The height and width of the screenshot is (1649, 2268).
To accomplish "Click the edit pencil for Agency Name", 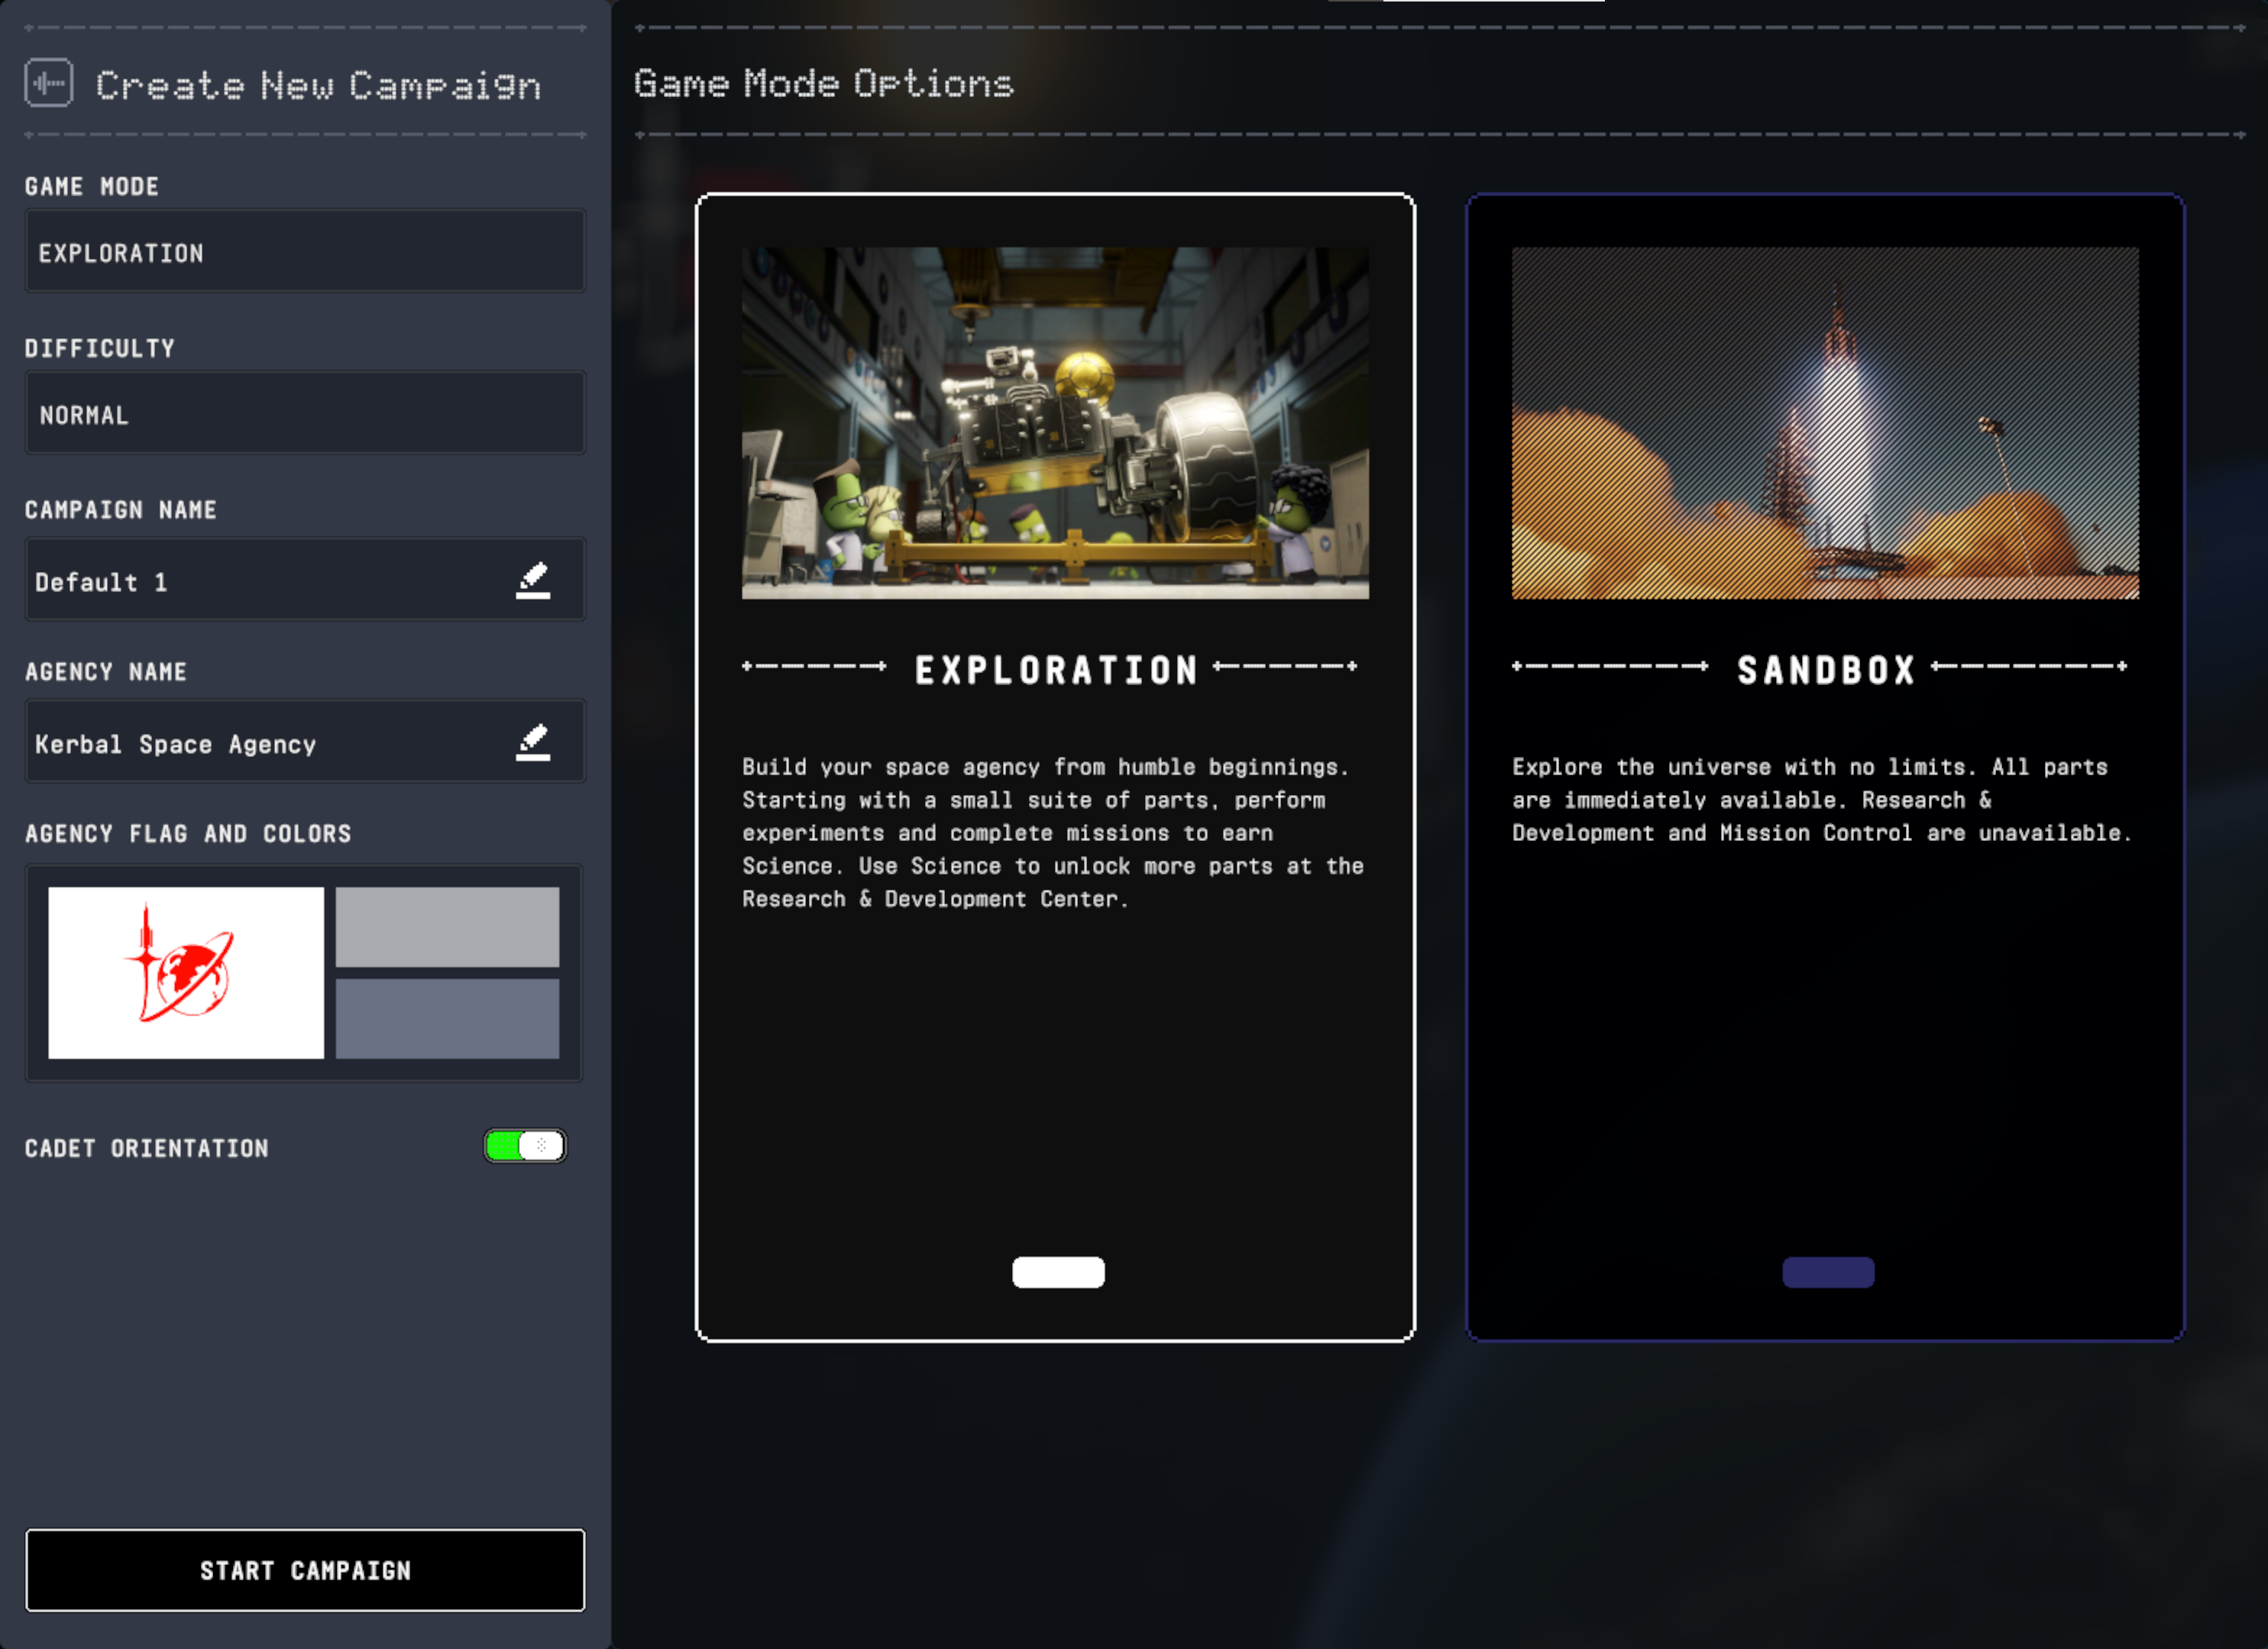I will 533,742.
